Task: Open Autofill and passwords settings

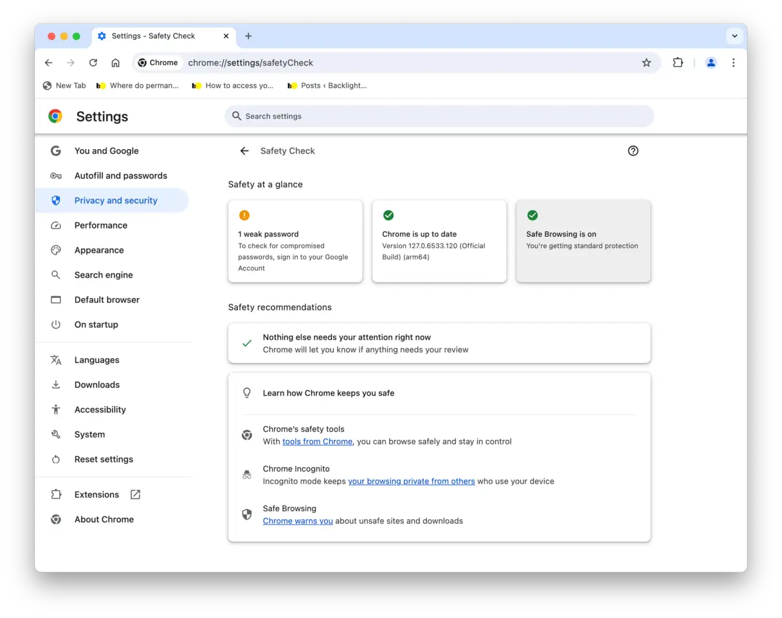Action: coord(120,176)
